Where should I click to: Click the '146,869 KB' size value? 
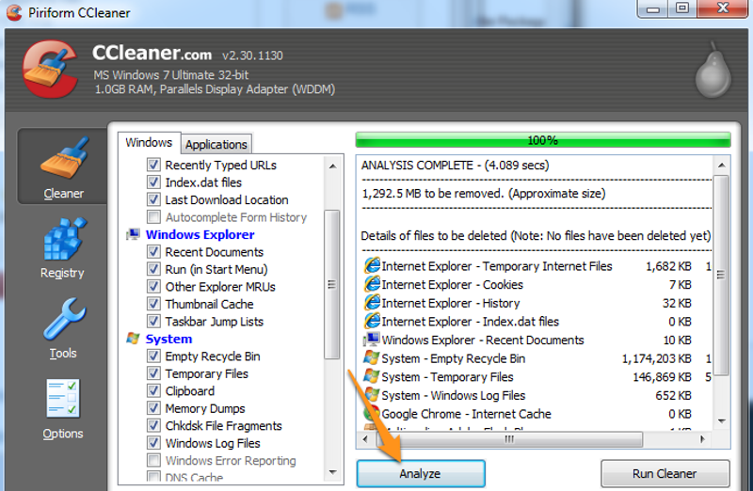coord(663,377)
